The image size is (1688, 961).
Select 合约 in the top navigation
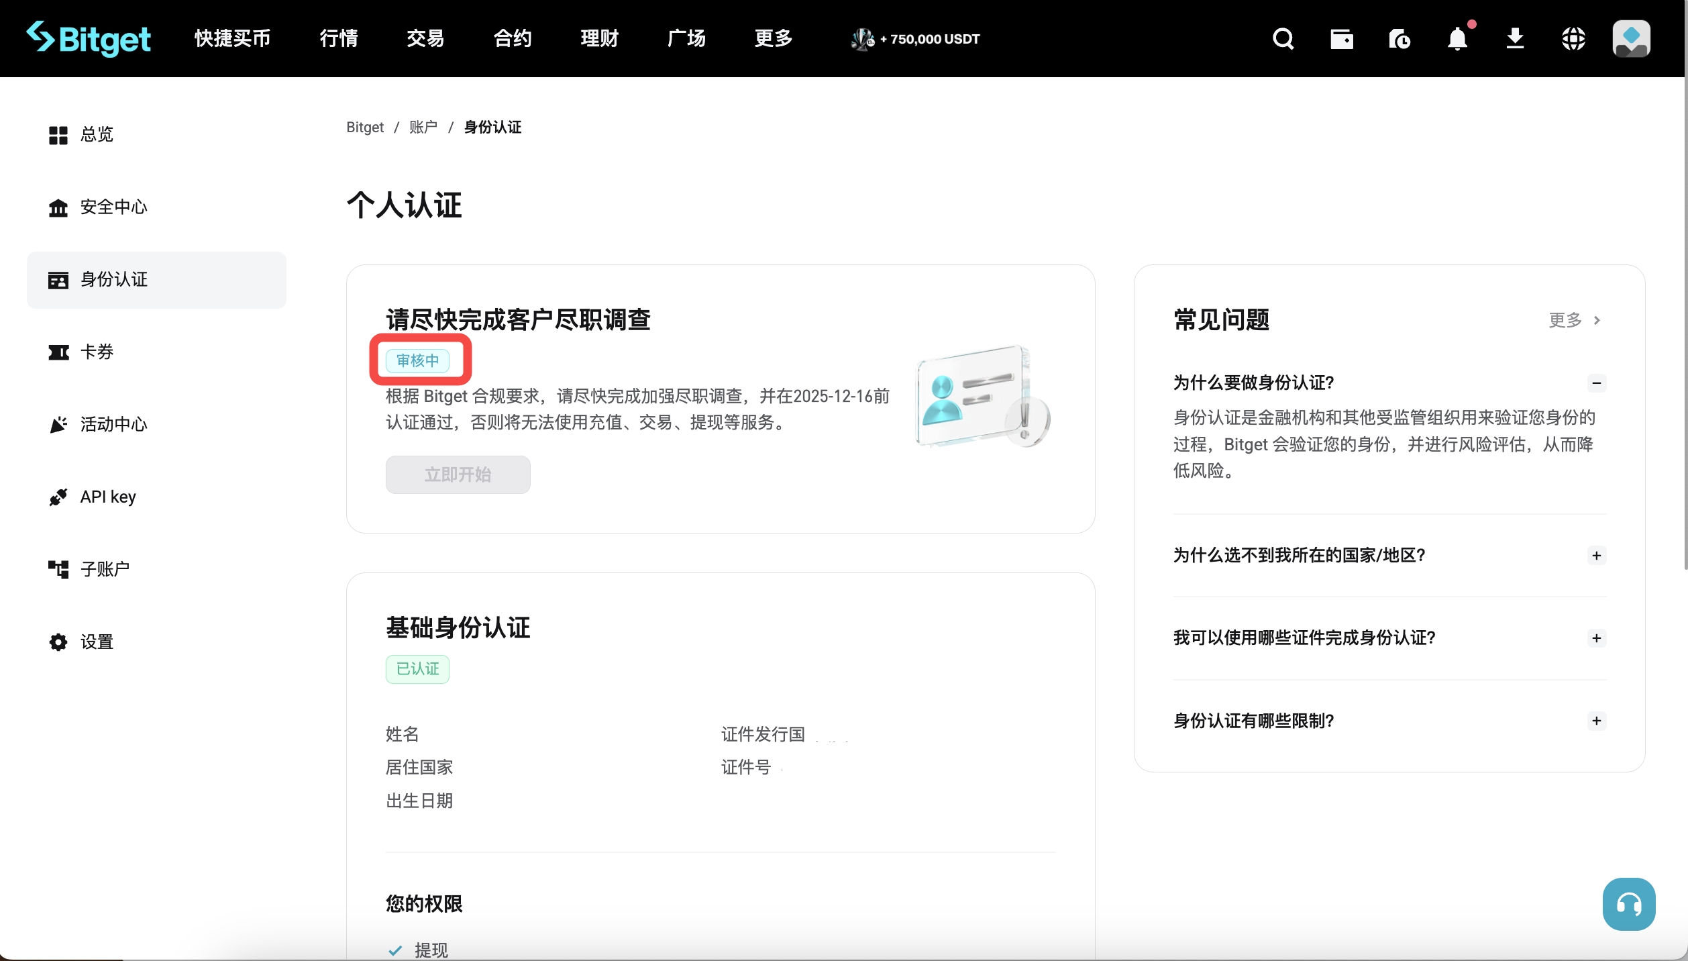512,38
